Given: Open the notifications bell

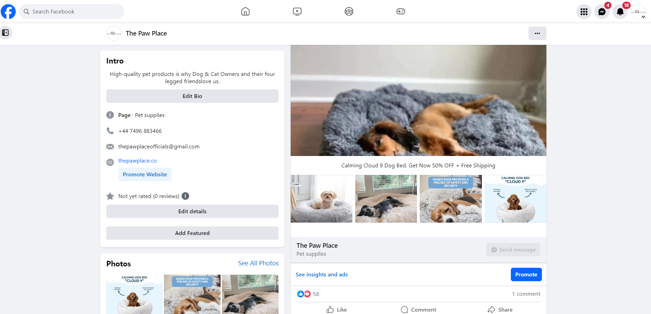Looking at the screenshot, I should 620,12.
